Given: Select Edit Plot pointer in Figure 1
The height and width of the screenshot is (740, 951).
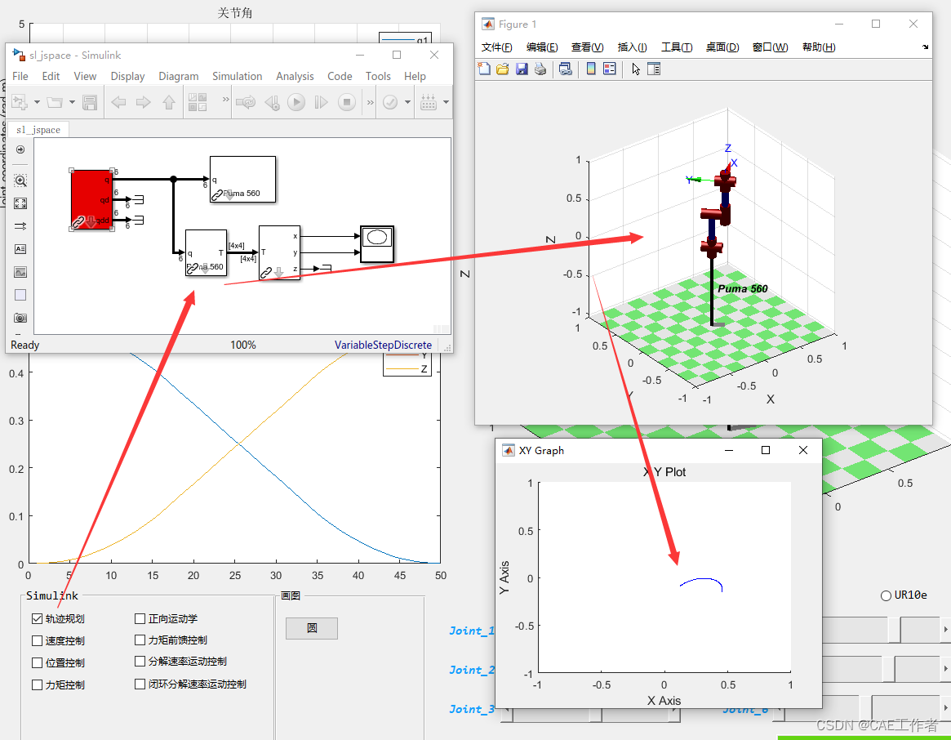Looking at the screenshot, I should point(636,69).
